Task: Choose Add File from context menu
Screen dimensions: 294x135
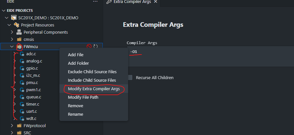Action: [x=76, y=55]
